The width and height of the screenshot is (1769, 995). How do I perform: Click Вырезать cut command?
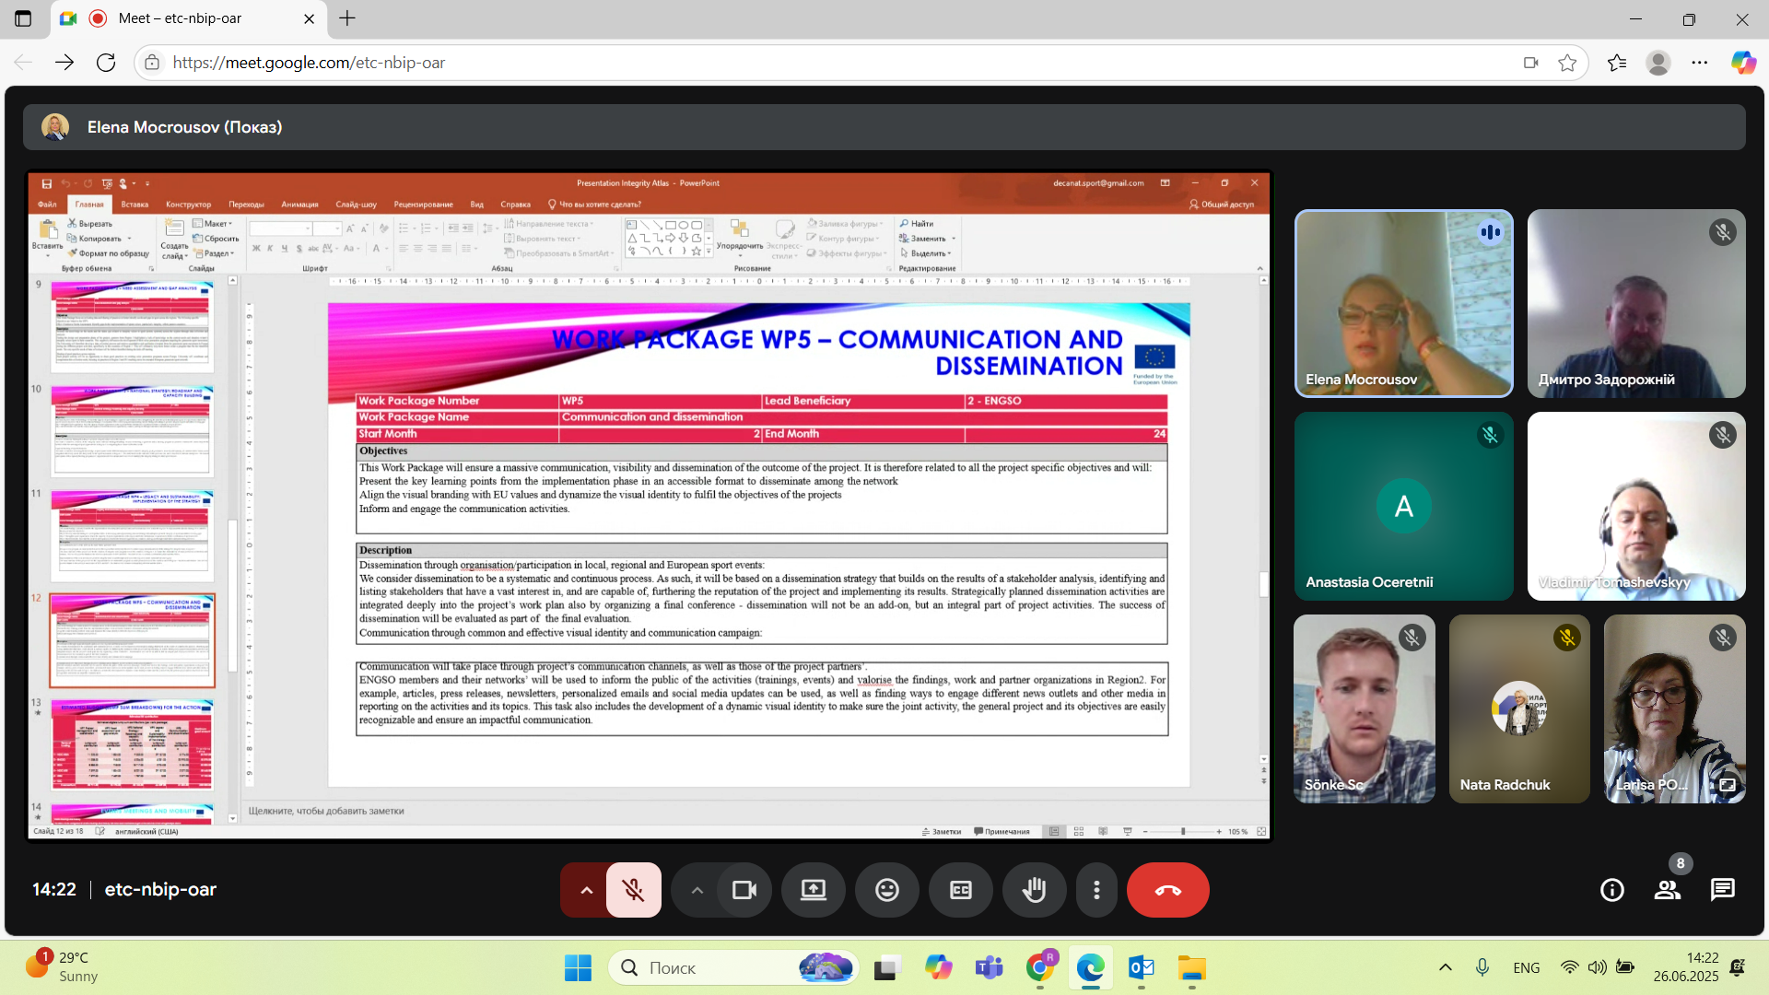tap(90, 224)
